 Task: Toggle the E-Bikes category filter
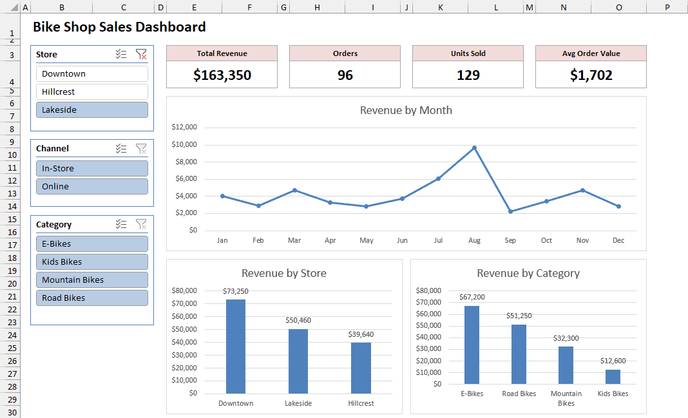click(x=92, y=244)
